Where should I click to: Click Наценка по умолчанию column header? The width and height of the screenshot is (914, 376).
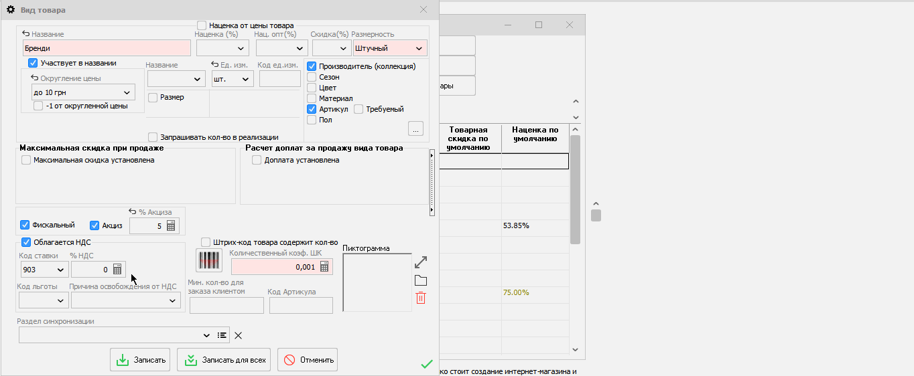pos(535,134)
